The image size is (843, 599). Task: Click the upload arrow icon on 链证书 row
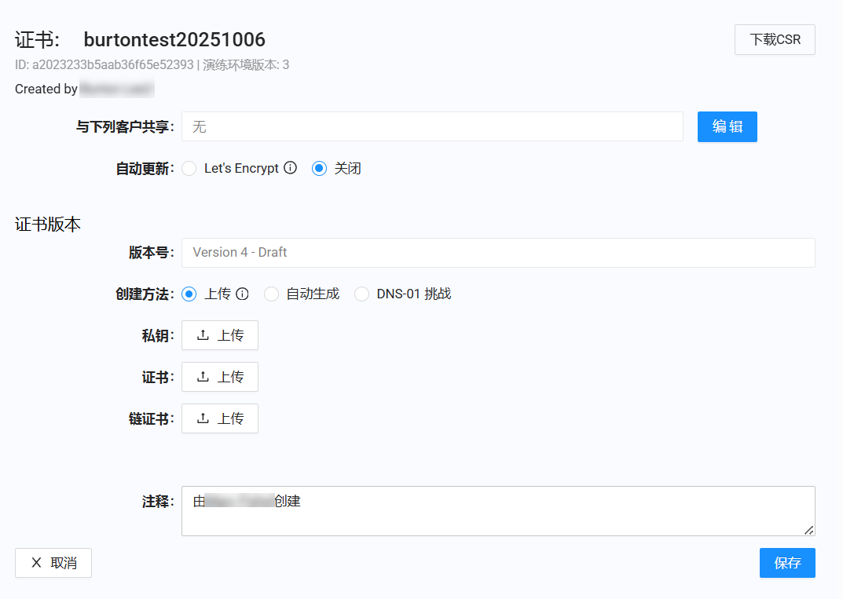pos(204,418)
